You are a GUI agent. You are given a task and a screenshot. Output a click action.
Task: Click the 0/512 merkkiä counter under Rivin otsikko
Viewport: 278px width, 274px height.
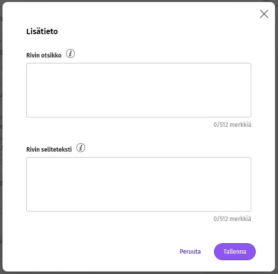232,125
